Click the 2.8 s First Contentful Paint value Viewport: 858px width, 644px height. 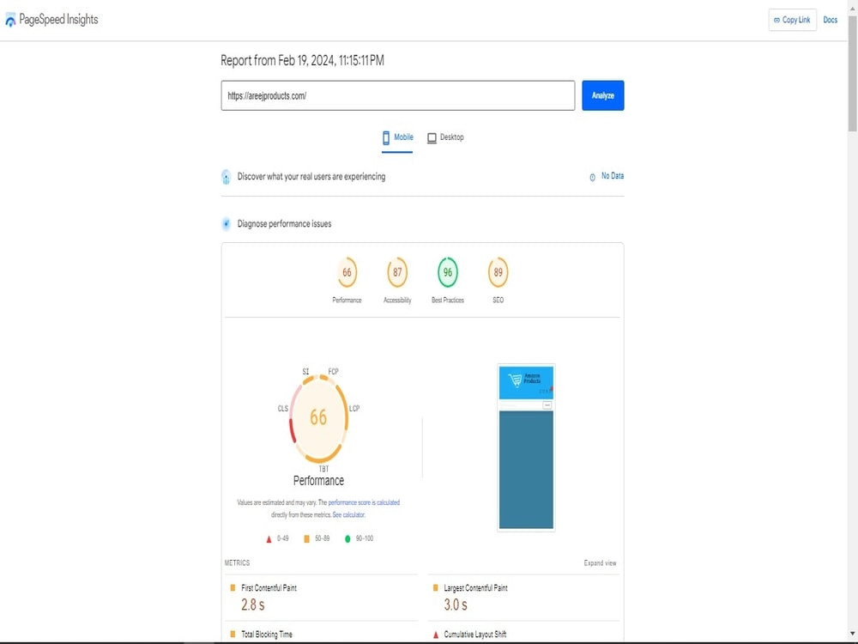253,605
